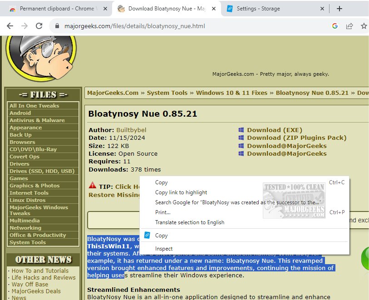Screen dimensions: 369x300
Task: Click the red warning TIP icon
Action: [x=93, y=186]
